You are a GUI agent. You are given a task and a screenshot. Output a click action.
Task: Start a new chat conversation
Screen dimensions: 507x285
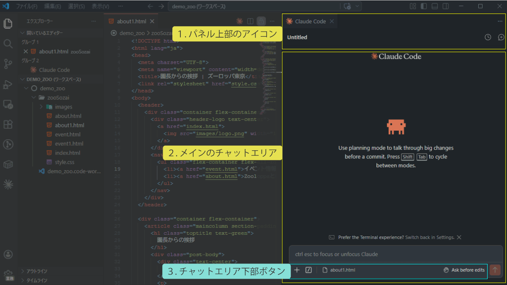click(x=501, y=37)
